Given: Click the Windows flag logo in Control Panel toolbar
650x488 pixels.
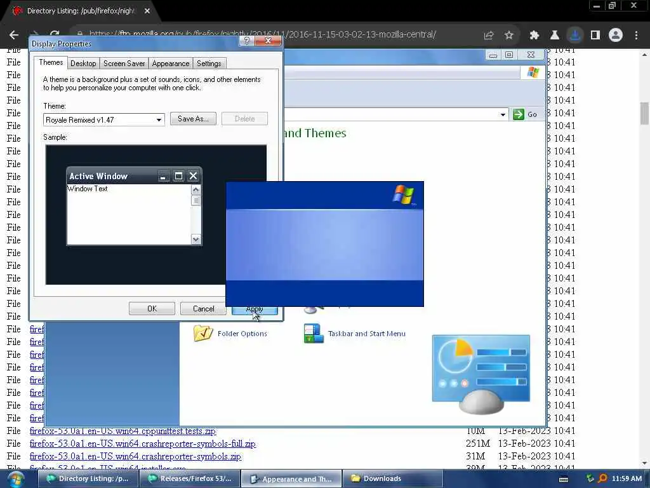Looking at the screenshot, I should pyautogui.click(x=533, y=72).
